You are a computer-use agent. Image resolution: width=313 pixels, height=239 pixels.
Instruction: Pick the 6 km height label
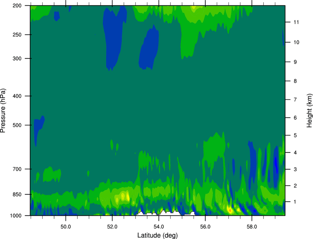[x=295, y=118]
